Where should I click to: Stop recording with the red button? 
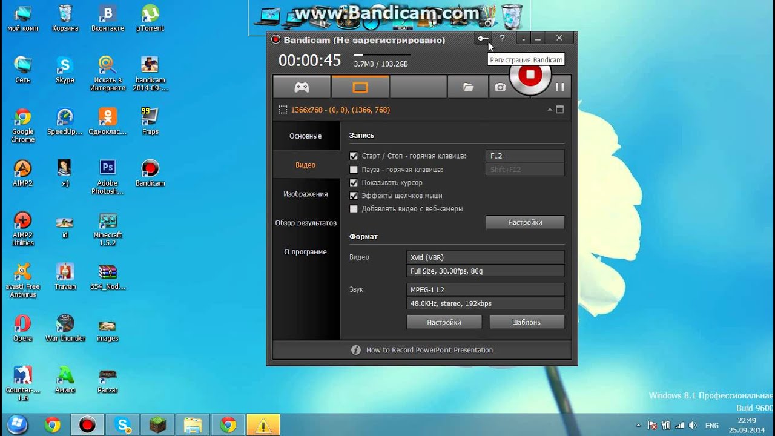(530, 75)
